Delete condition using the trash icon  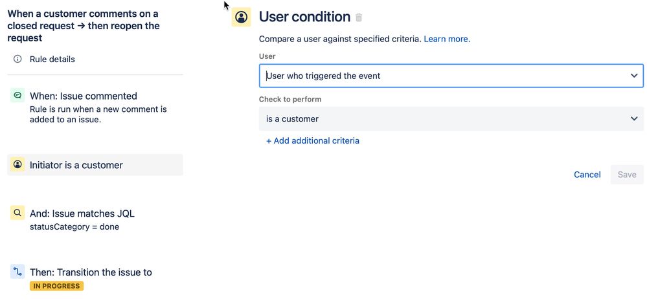click(359, 17)
